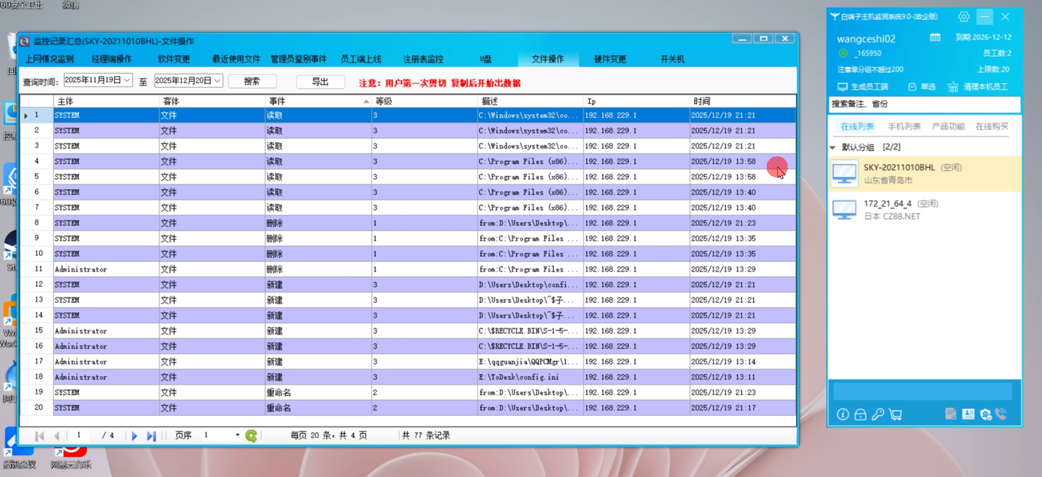
Task: Open settings gear in monitoring system panel
Action: (x=963, y=17)
